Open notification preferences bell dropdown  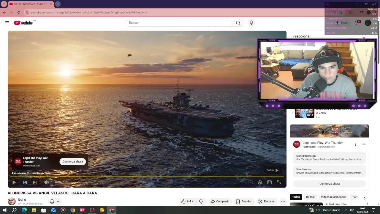55,201
